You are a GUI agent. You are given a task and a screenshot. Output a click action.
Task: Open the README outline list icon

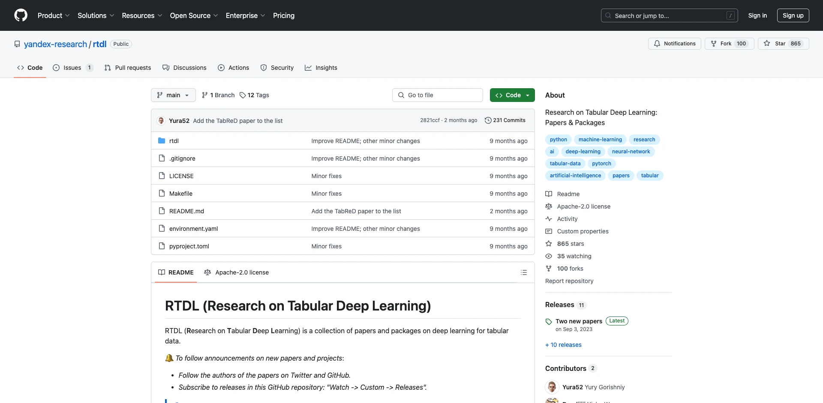pos(523,272)
